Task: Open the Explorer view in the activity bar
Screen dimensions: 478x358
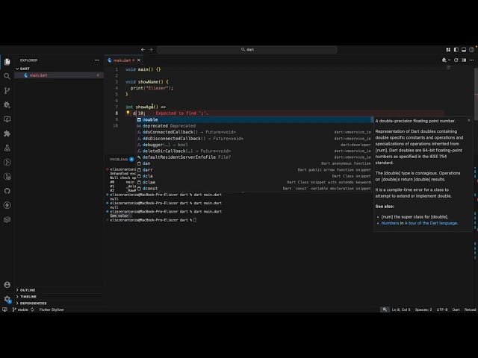Action: click(x=7, y=62)
